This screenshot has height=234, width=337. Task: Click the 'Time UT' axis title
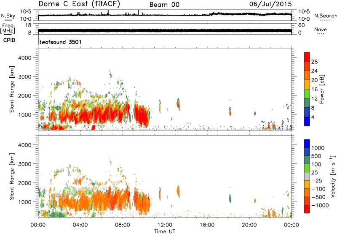165,231
